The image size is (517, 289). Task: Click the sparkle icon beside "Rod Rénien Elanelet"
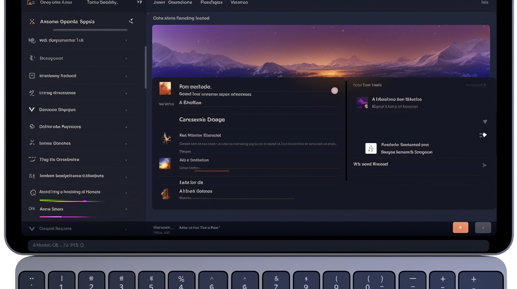tap(165, 138)
